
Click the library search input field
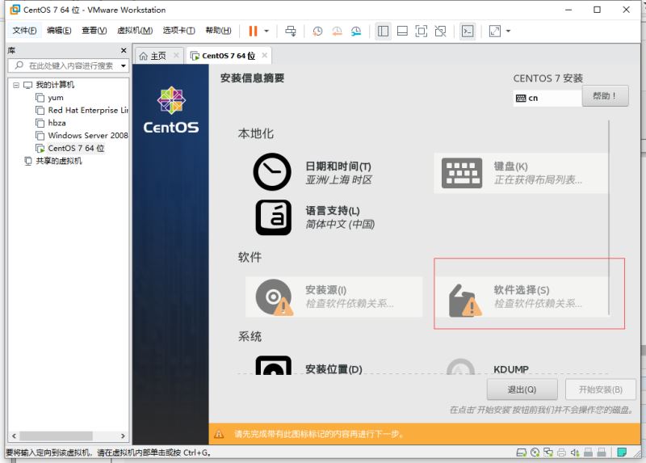pyautogui.click(x=69, y=65)
